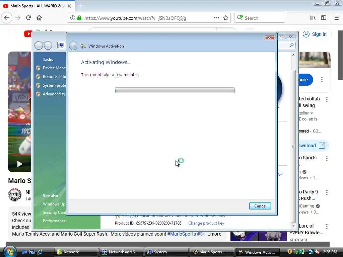Click the Firefox Search box
Screen dimensions: 343x257
point(260,18)
